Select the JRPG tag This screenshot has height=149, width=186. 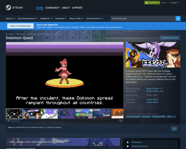coord(170,116)
